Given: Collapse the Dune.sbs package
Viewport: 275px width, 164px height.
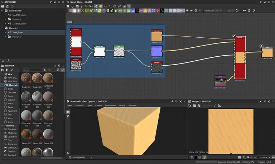Looking at the screenshot, I should (x=2, y=28).
